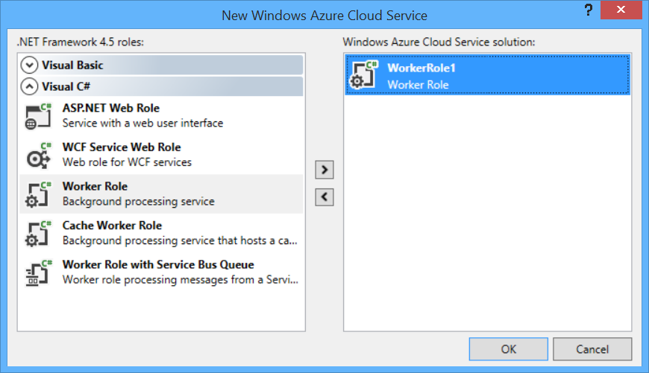
Task: Pick Worker Role with Service Bus Queue
Action: pos(158,264)
